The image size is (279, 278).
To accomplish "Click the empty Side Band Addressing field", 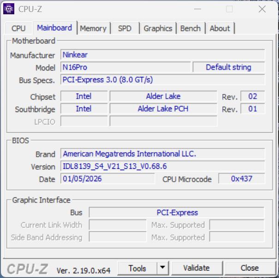I will pos(118,237).
